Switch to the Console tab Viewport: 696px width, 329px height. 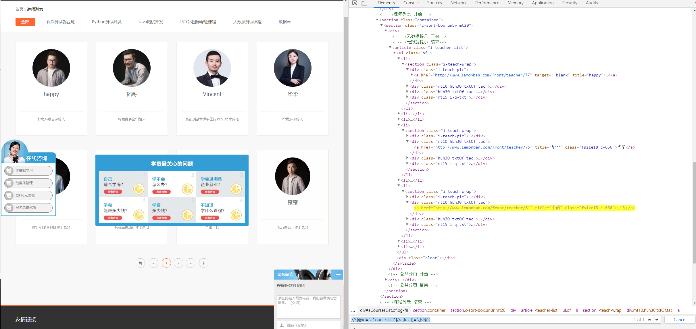click(411, 3)
